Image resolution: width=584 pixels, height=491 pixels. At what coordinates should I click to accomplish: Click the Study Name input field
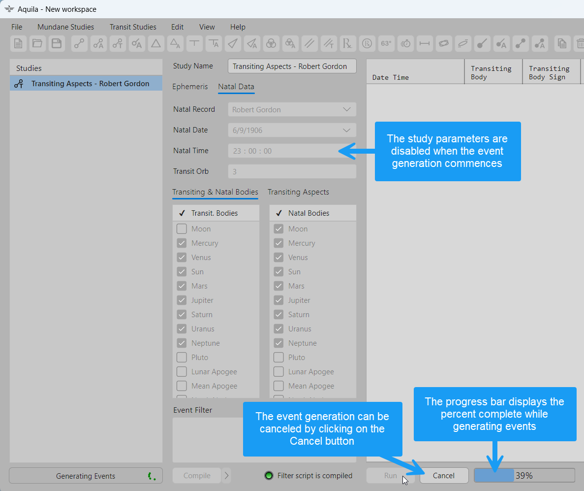coord(292,66)
